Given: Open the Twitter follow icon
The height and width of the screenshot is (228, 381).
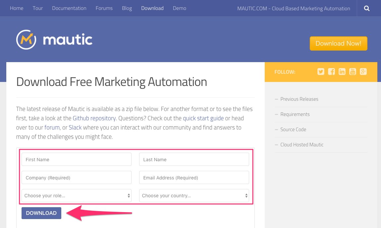Looking at the screenshot, I should coord(321,71).
